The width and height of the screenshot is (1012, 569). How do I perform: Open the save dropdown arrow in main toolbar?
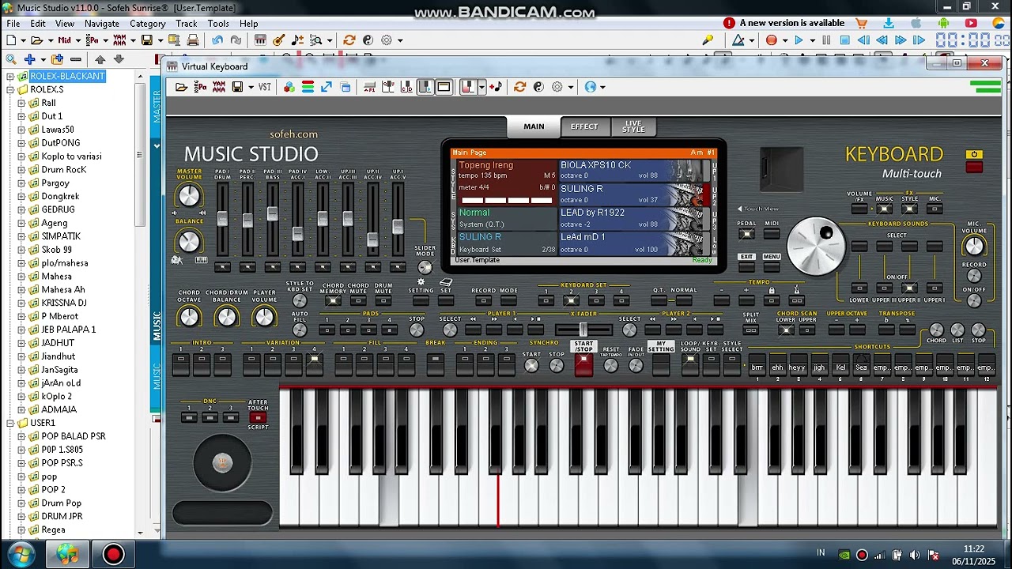(x=160, y=40)
